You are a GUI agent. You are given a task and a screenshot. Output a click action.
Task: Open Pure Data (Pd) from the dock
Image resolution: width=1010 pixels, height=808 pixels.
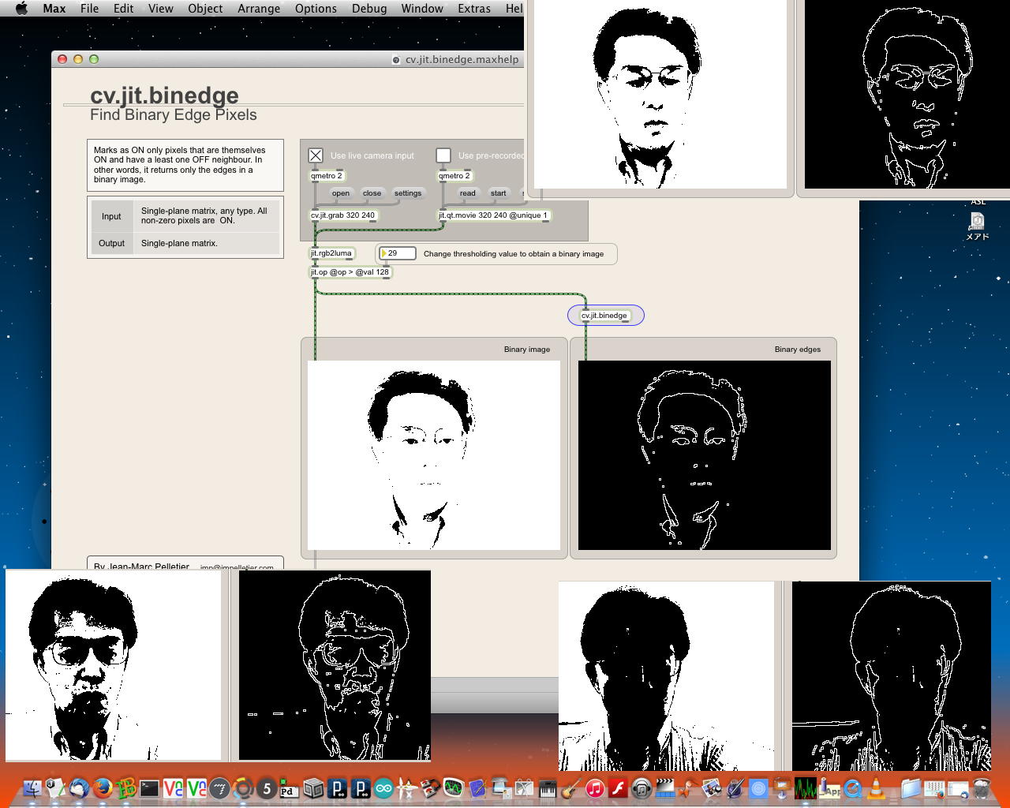pos(289,787)
